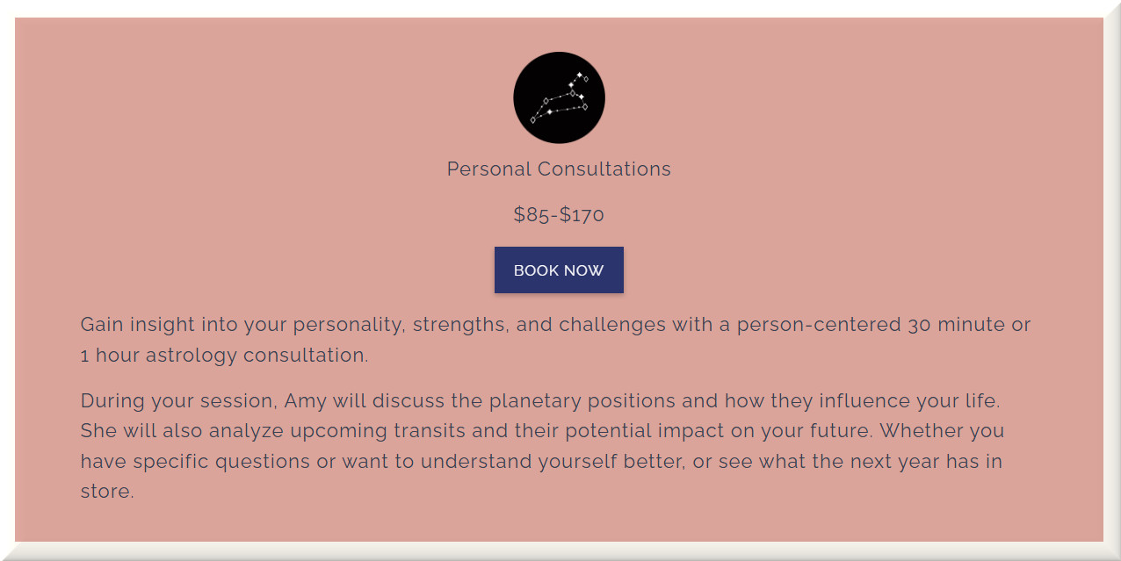Click the Personal Consultations heading
Screen dimensions: 1121x561
click(x=559, y=169)
